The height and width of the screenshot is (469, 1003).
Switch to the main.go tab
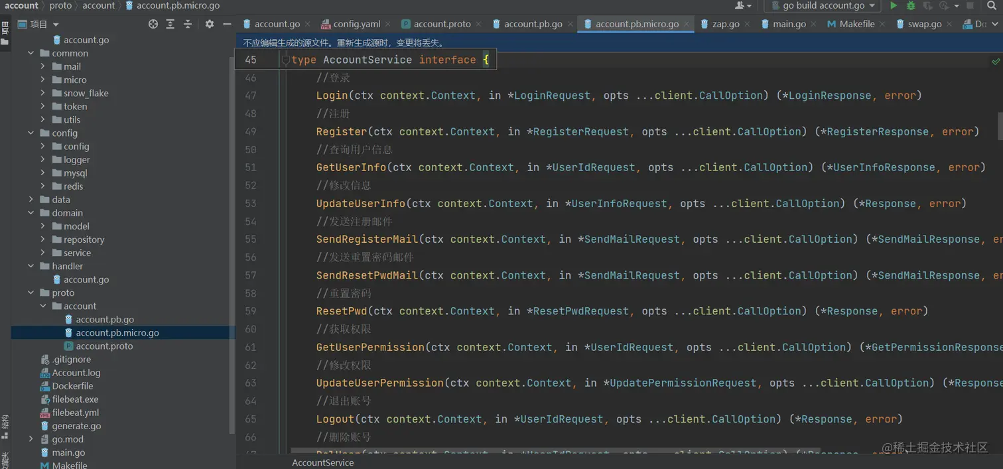(789, 24)
